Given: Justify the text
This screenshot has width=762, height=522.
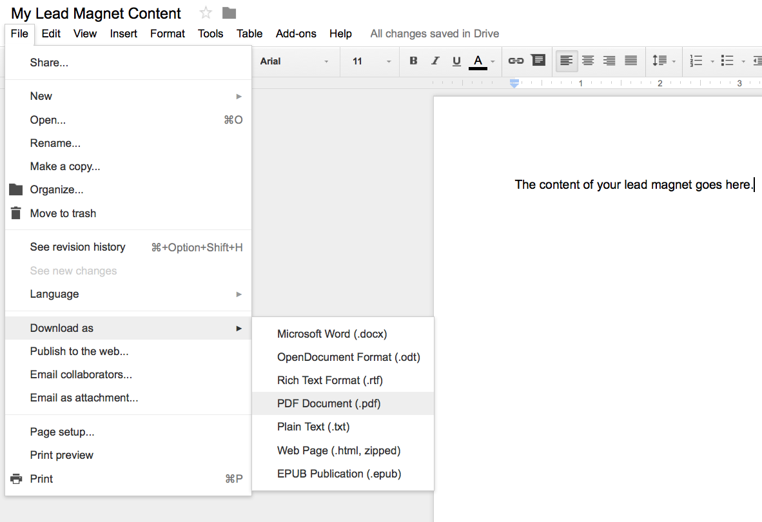Looking at the screenshot, I should [x=630, y=61].
